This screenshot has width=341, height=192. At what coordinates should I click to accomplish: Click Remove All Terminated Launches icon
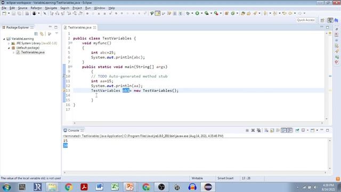pos(258,130)
